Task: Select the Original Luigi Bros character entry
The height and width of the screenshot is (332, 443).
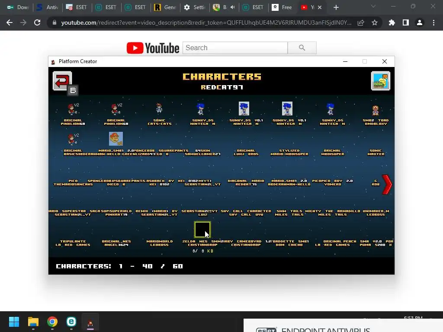Action: coord(246,153)
